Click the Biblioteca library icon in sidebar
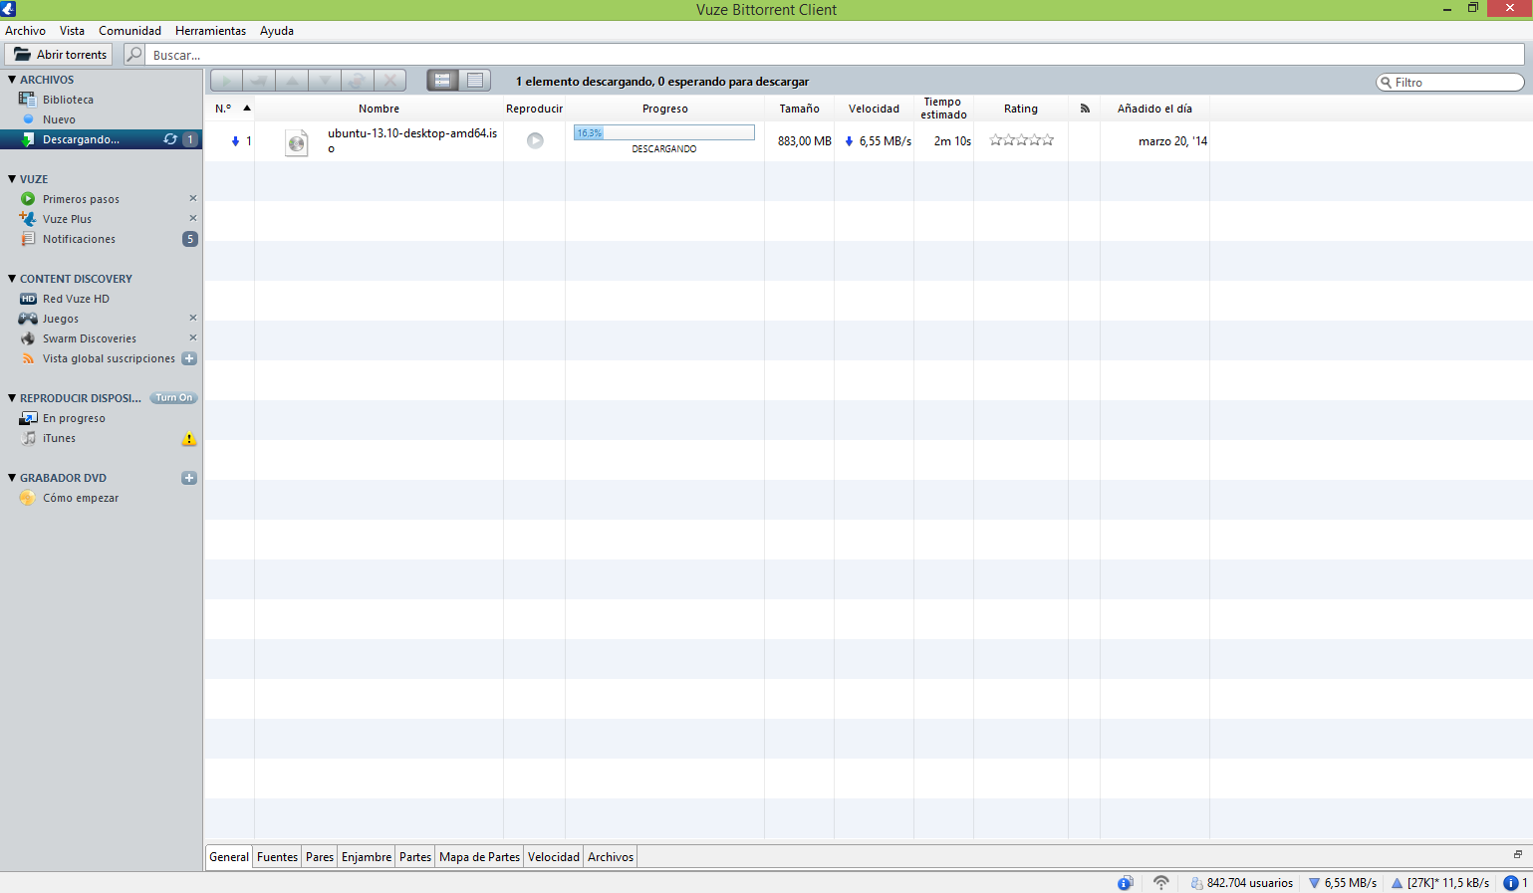Viewport: 1533px width, 893px height. (28, 100)
